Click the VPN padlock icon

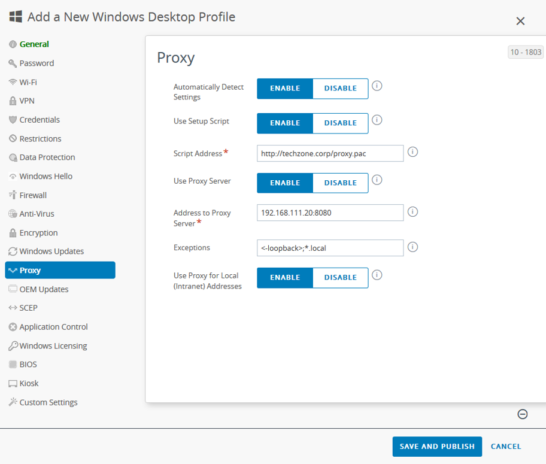point(13,101)
